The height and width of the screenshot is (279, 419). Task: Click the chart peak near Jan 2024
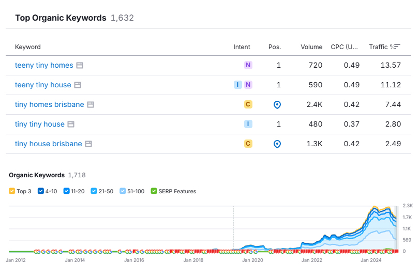373,208
